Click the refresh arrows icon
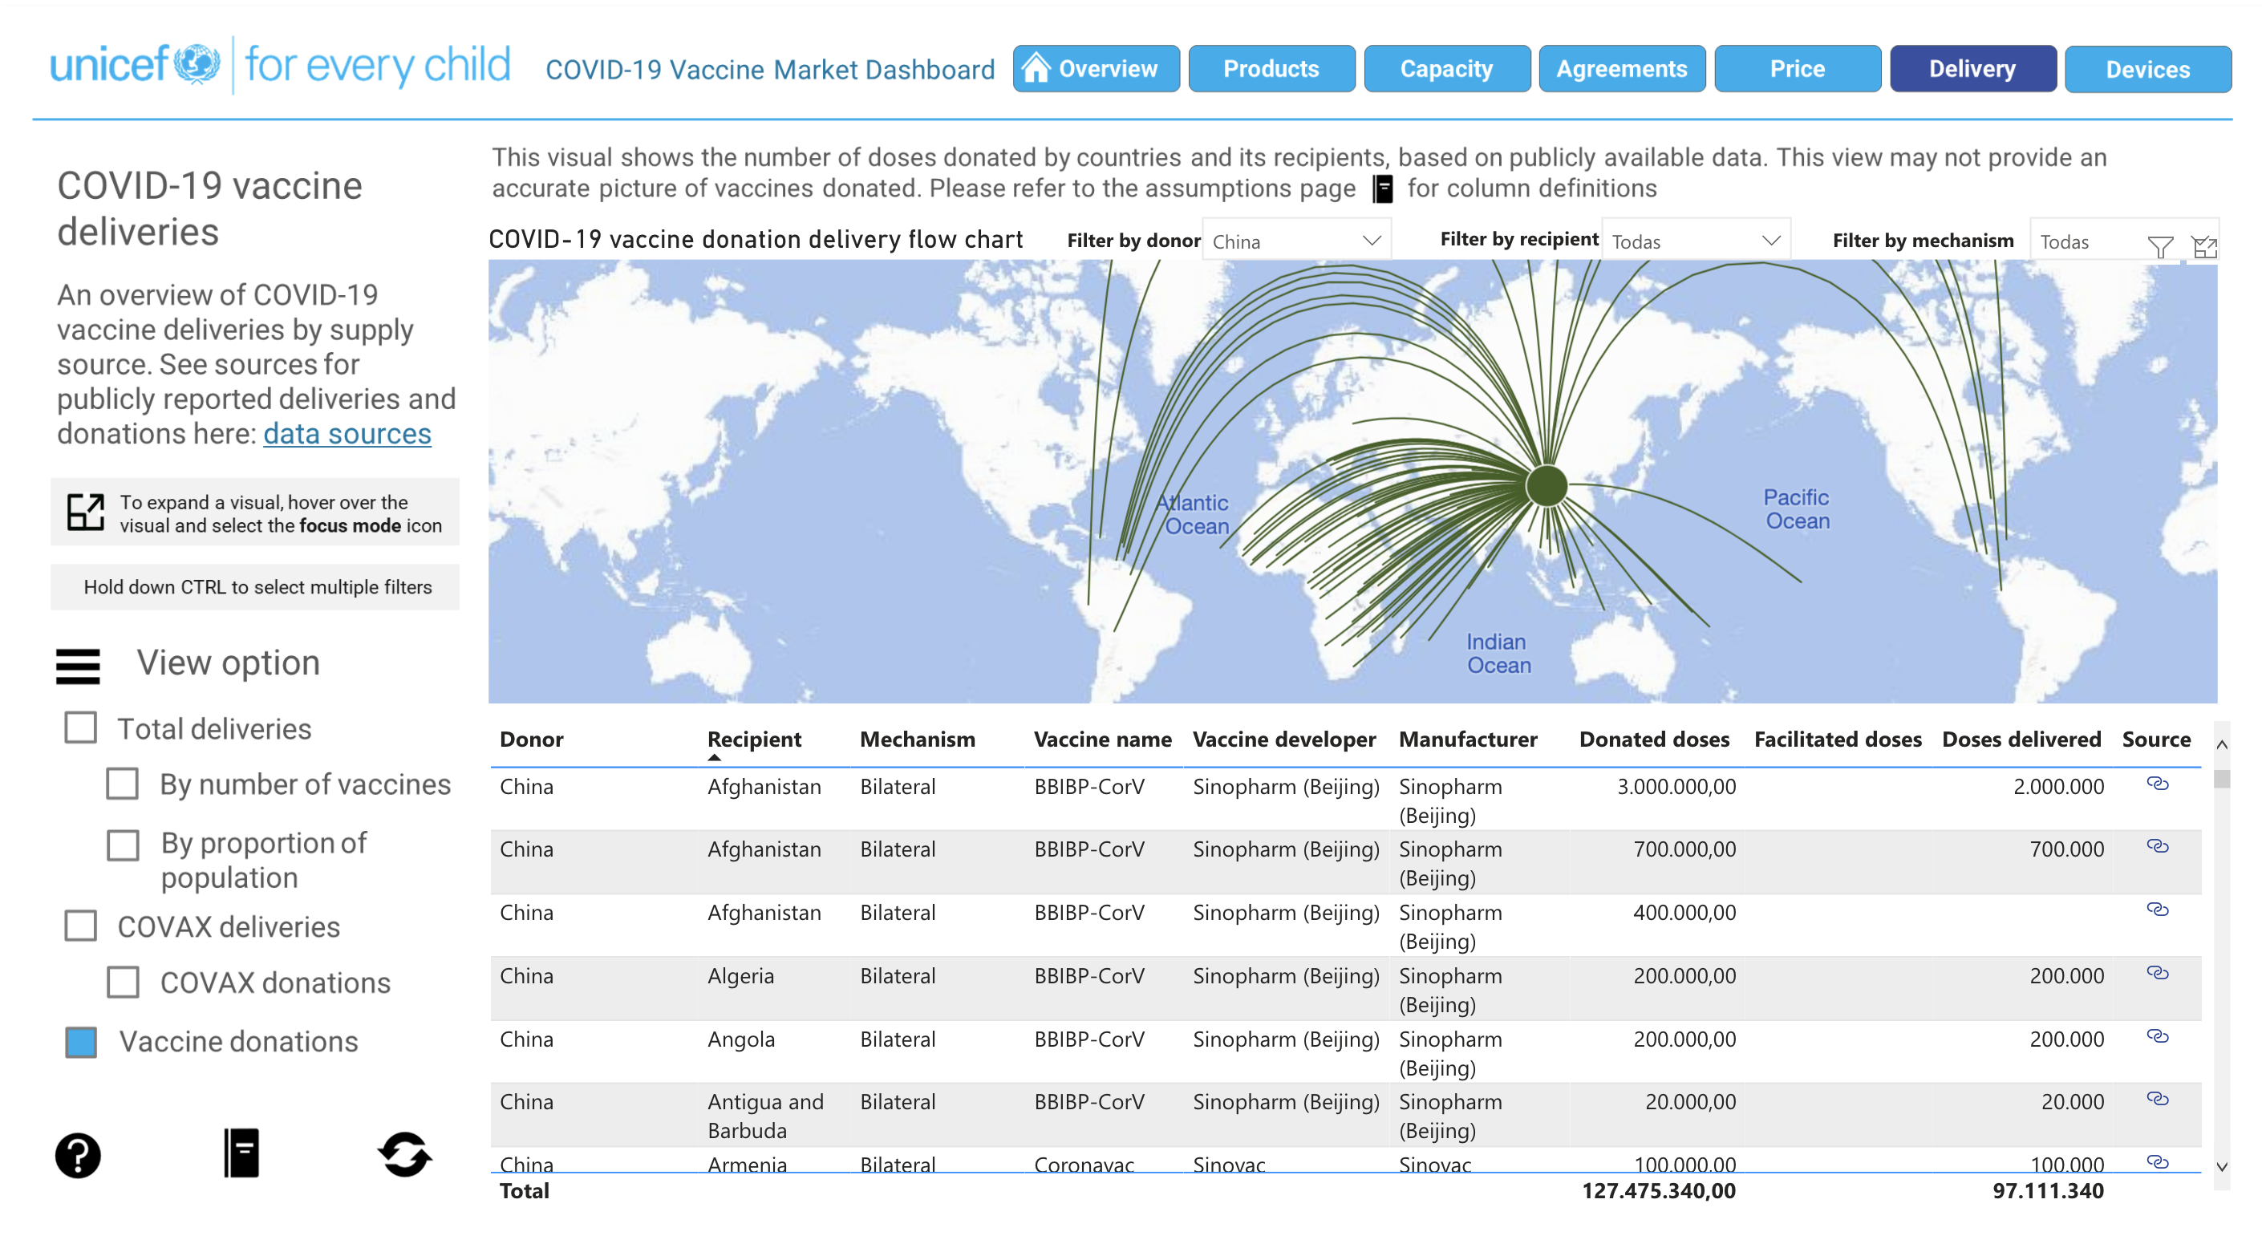This screenshot has height=1248, width=2262. pyautogui.click(x=404, y=1154)
